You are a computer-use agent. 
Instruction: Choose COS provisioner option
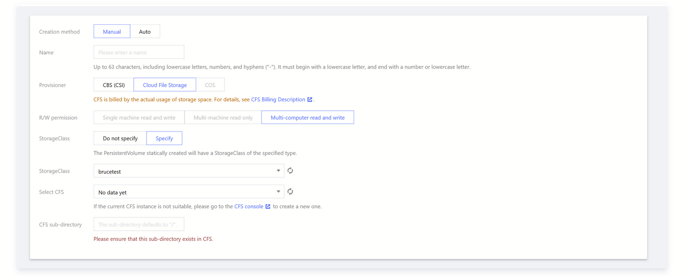tap(210, 85)
